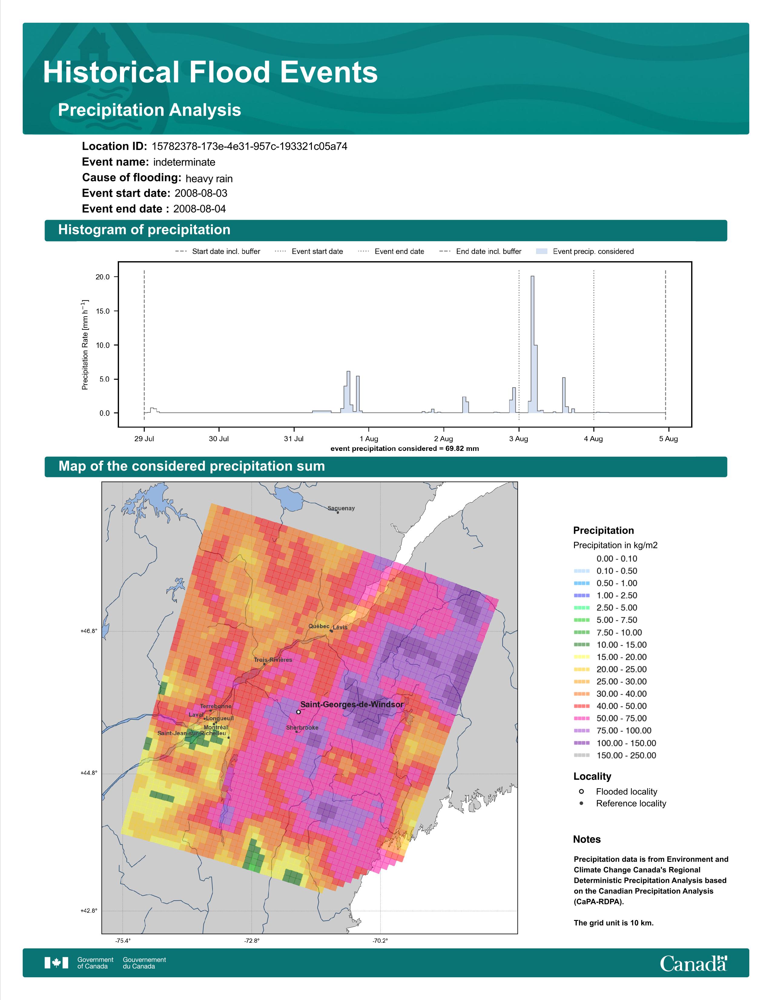Click Event end date legend entry
This screenshot has height=1000, width=772.
coord(391,252)
